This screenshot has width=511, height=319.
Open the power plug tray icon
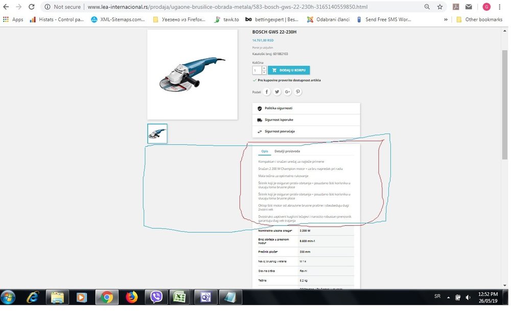click(x=458, y=298)
